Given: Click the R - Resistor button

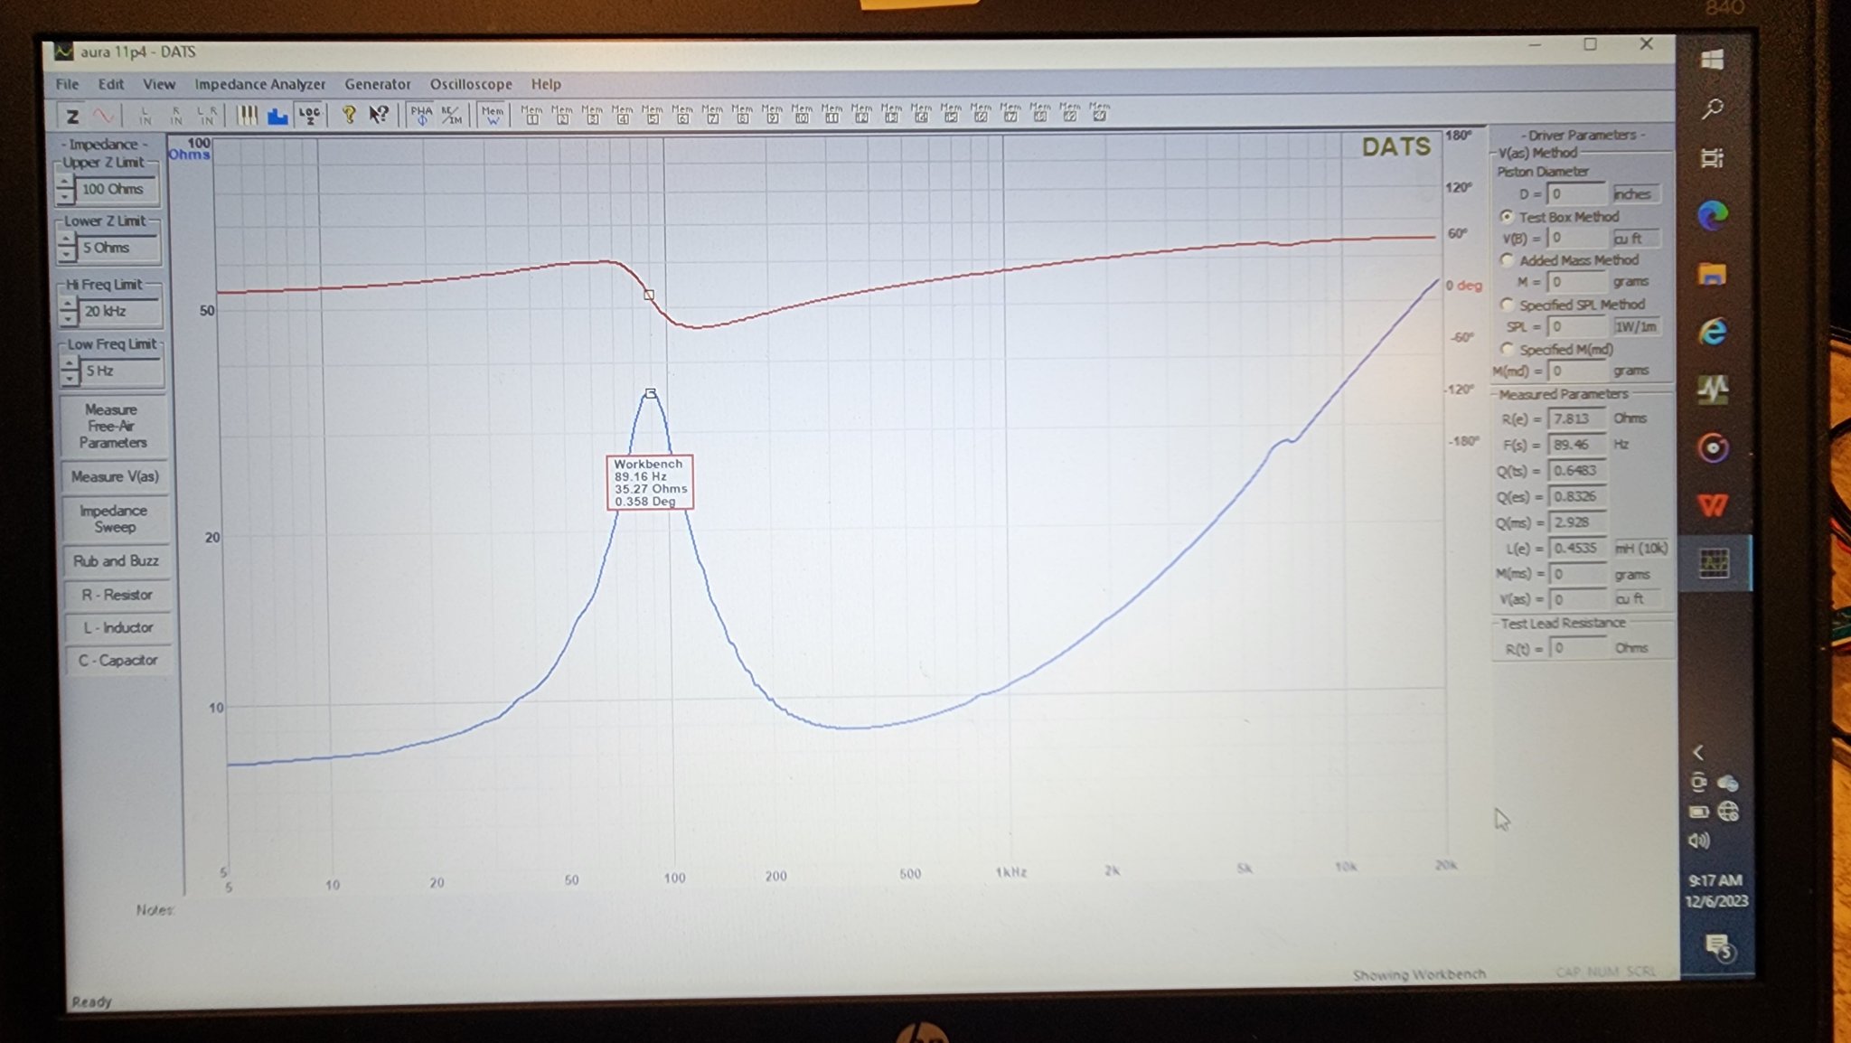Looking at the screenshot, I should 117,595.
